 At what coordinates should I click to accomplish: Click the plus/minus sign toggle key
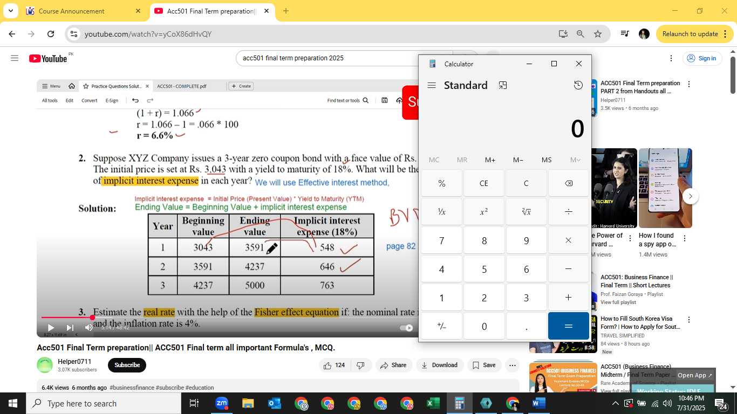442,326
